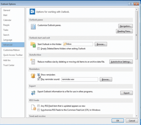
Task: Click the RSS Feeds section header
Action: point(80,100)
